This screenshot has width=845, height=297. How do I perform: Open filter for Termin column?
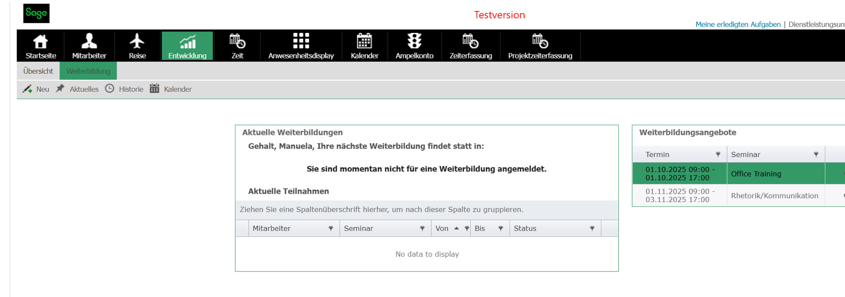click(x=718, y=154)
